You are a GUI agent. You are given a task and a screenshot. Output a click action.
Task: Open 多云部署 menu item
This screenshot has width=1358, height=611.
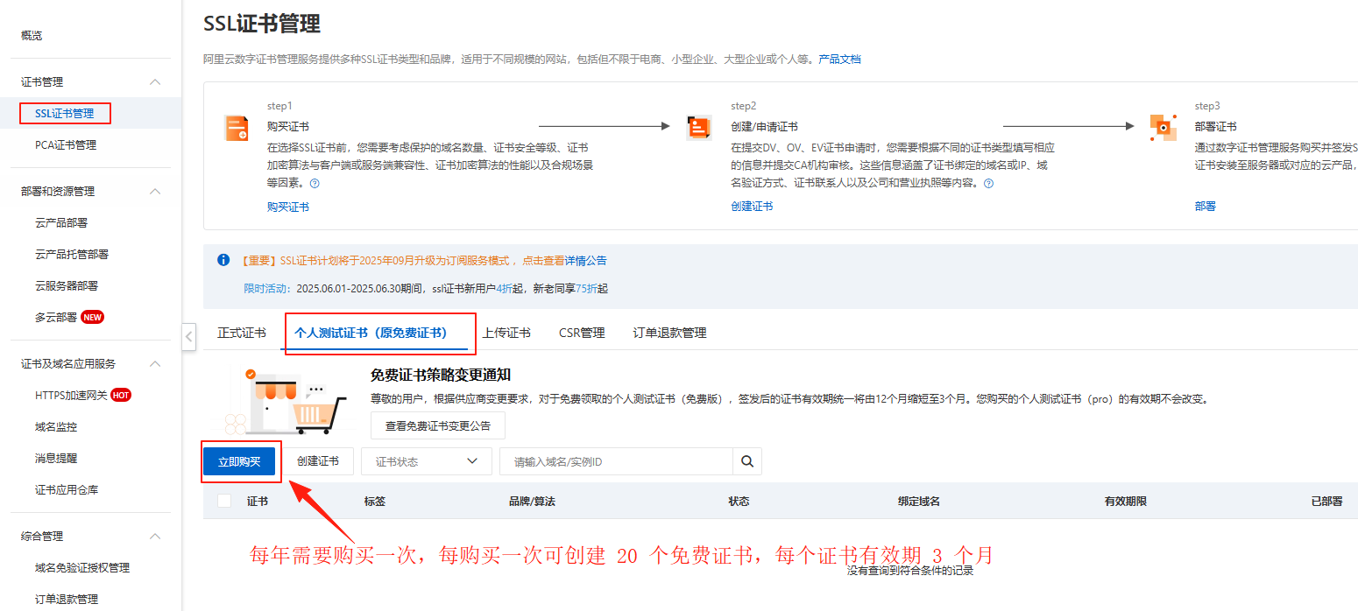coord(56,318)
